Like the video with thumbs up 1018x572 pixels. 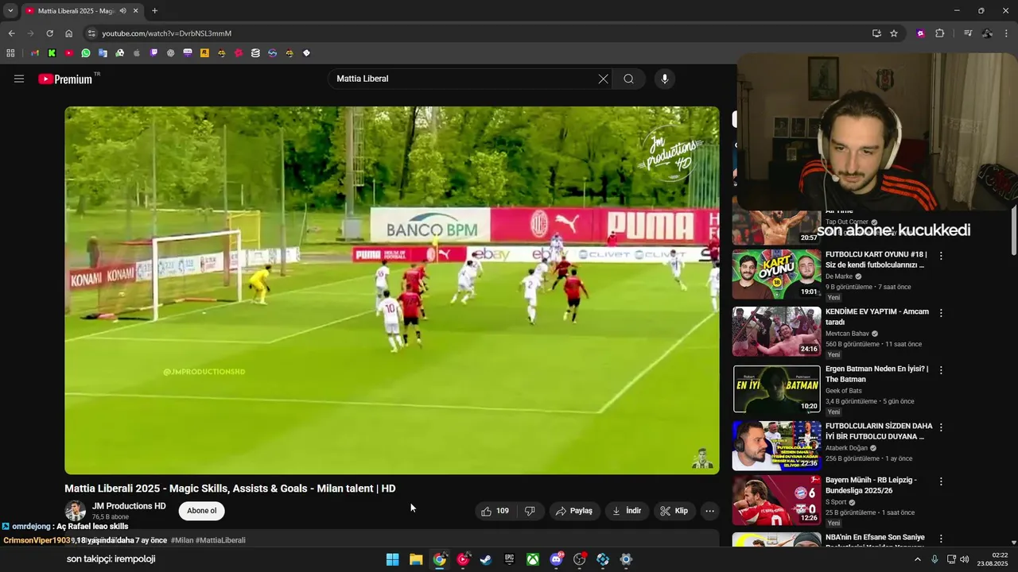tap(495, 511)
